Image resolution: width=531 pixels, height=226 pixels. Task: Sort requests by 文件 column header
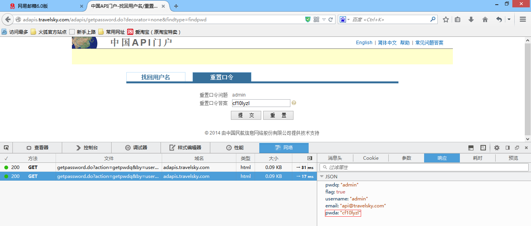coord(109,158)
